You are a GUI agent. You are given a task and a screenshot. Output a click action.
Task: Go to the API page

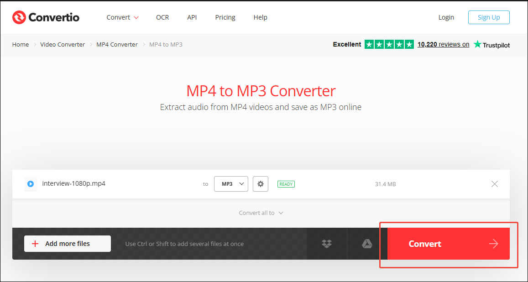(192, 17)
